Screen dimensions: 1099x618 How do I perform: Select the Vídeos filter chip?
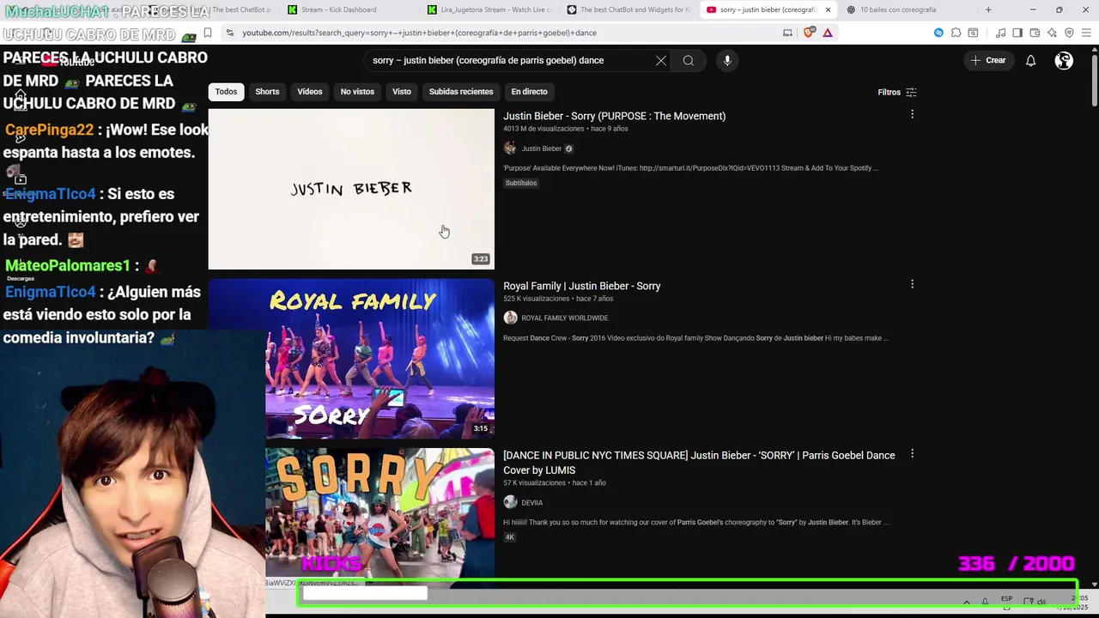tap(310, 92)
